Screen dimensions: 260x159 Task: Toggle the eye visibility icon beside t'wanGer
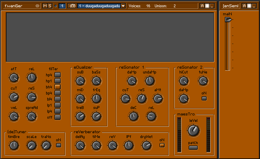tap(38, 6)
